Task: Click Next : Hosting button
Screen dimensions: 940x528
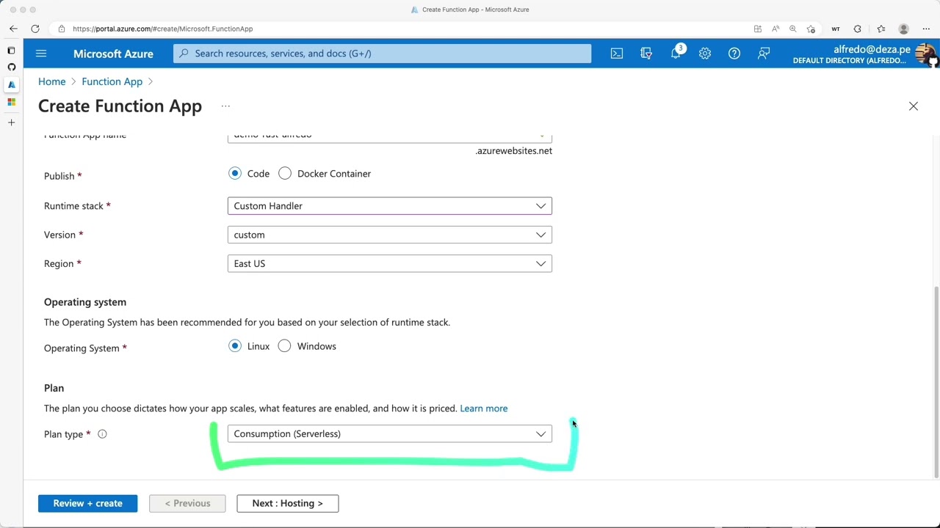Action: point(287,503)
